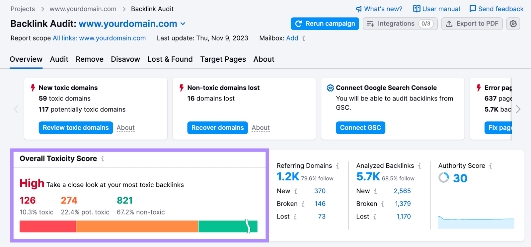The width and height of the screenshot is (531, 247).
Task: Open the settings gear icon
Action: click(x=513, y=24)
